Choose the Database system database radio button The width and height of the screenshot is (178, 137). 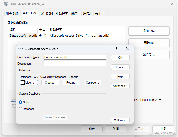pyautogui.click(x=20, y=109)
